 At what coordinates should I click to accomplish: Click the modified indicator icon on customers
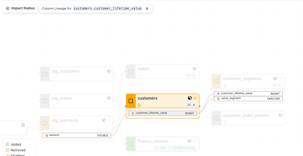click(x=195, y=98)
